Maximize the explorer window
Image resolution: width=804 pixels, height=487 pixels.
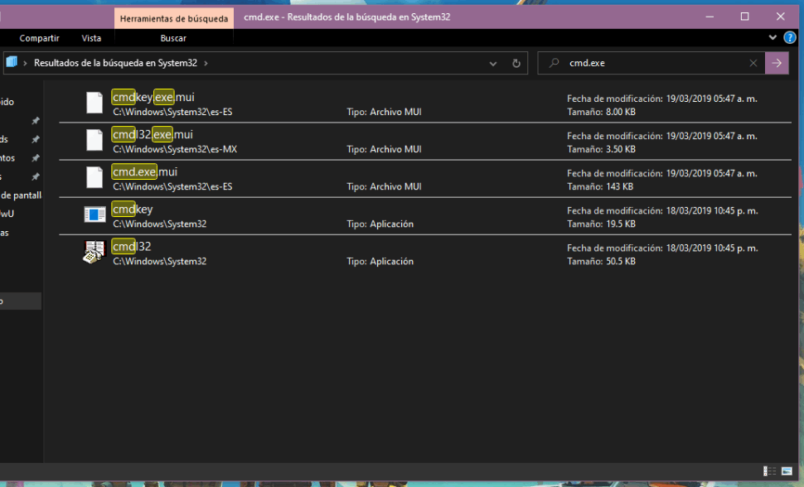tap(745, 17)
